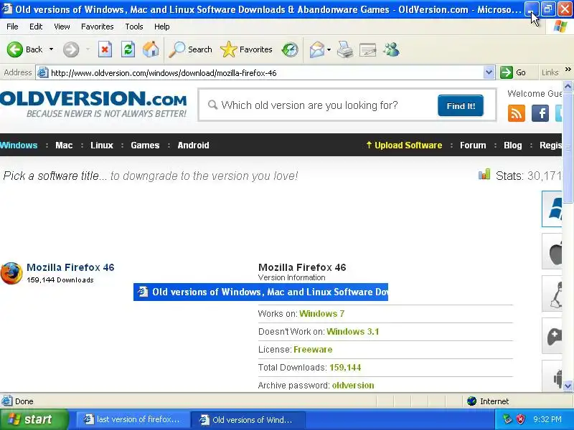Click the Find It! button
The height and width of the screenshot is (430, 574).
461,105
